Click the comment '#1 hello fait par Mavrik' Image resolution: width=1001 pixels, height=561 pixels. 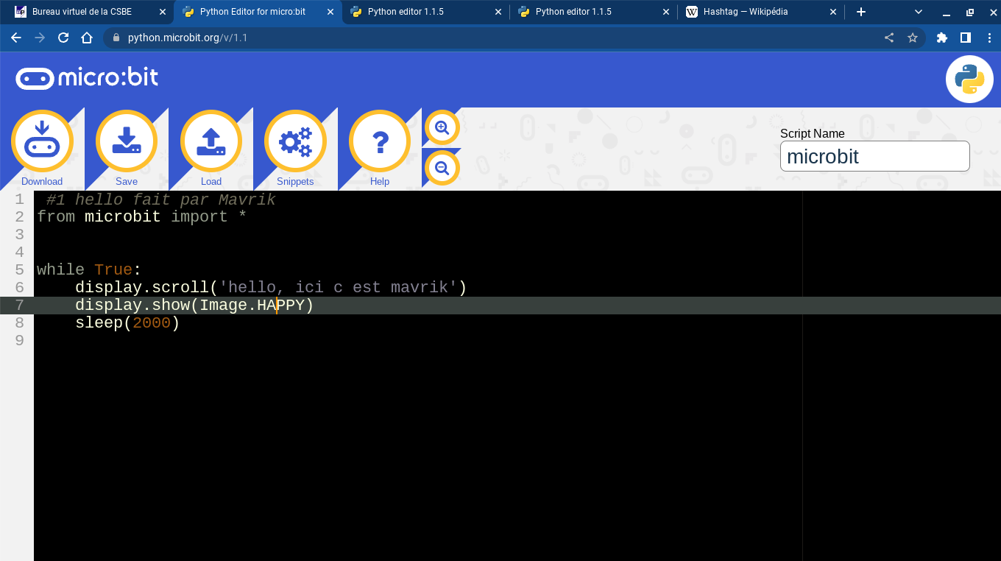pos(160,199)
